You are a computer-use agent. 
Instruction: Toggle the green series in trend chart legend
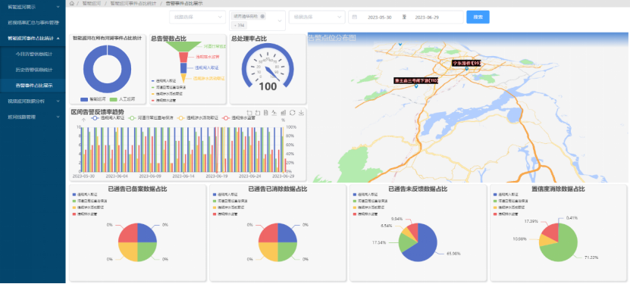click(150, 118)
